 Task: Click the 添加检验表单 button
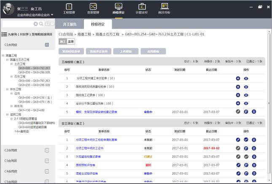71,51
